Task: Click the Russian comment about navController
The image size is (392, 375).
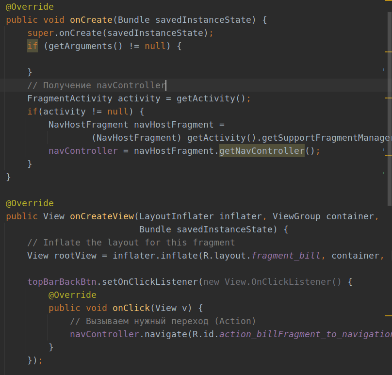Action: (96, 85)
